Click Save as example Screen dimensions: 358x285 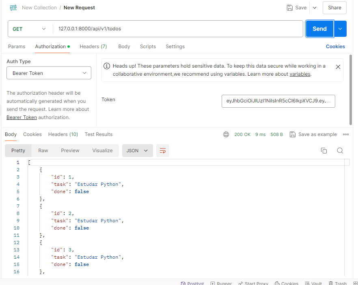click(313, 134)
